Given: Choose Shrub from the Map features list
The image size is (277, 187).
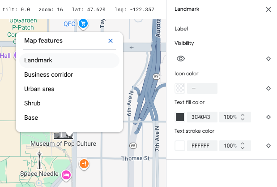Looking at the screenshot, I should point(32,103).
